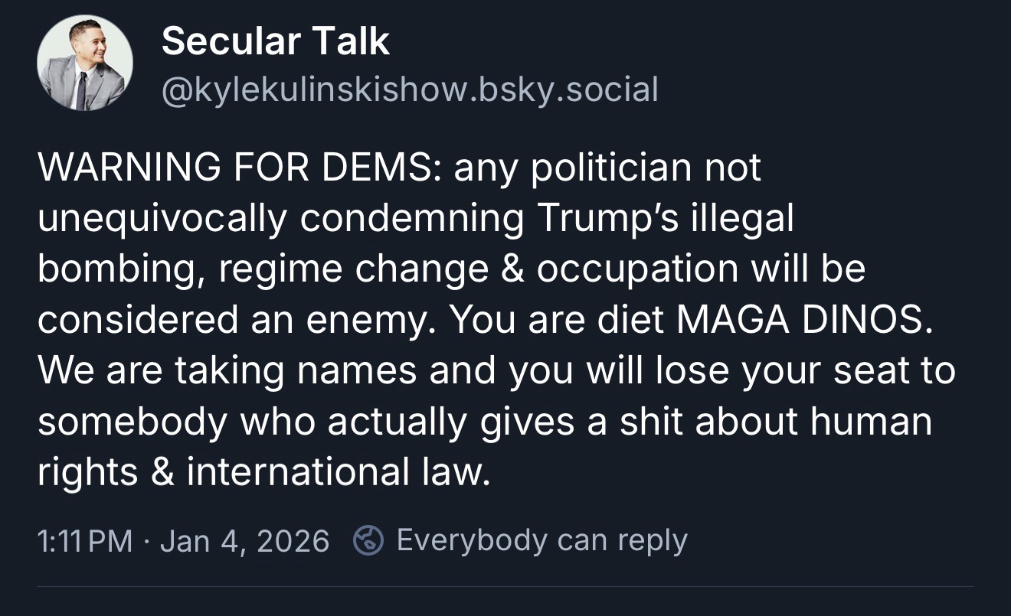
Task: Click the word "unequivocally" in the post
Action: (x=162, y=219)
